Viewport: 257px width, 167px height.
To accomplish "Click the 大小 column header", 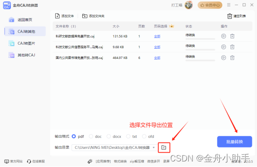I will point(116,26).
